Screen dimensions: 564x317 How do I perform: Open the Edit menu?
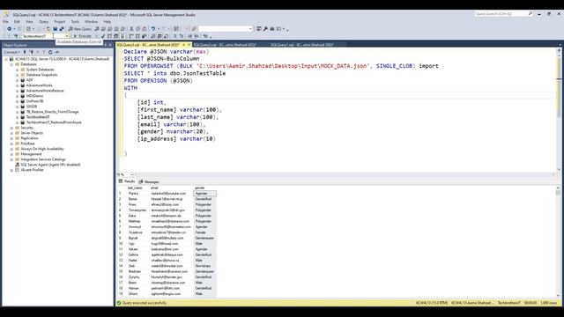(x=17, y=21)
